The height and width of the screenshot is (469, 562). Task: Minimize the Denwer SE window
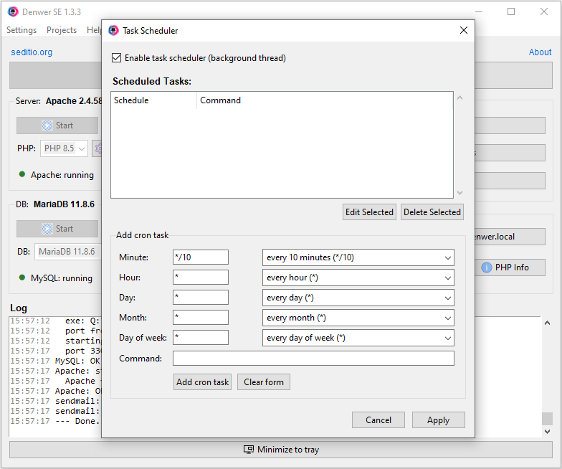(x=479, y=11)
